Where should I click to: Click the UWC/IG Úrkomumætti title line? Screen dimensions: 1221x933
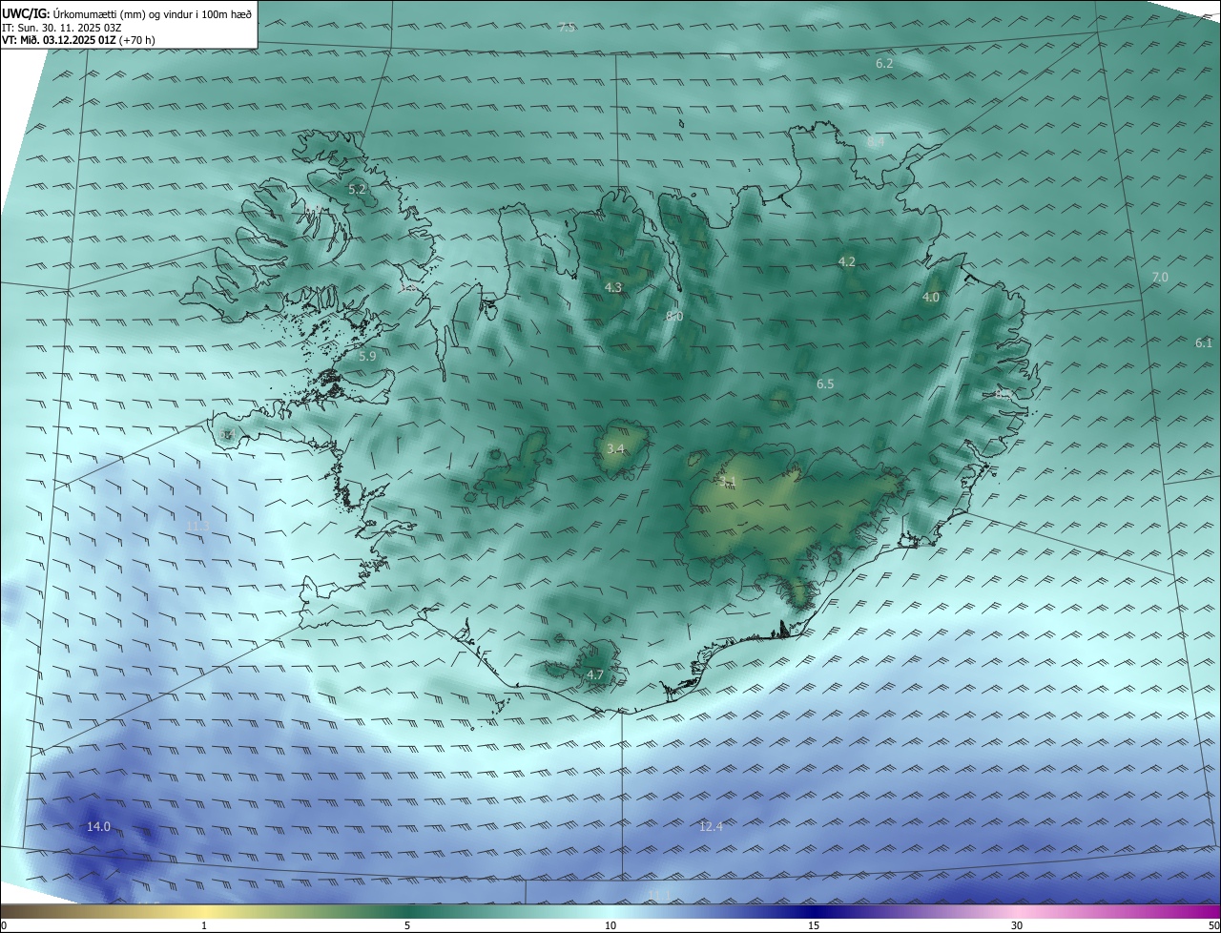[x=127, y=13]
